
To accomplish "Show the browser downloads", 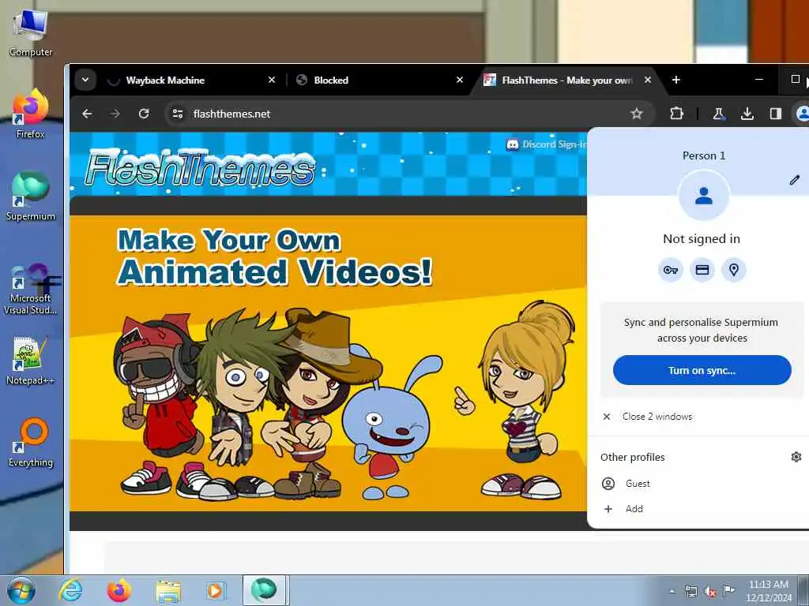I will pyautogui.click(x=747, y=114).
